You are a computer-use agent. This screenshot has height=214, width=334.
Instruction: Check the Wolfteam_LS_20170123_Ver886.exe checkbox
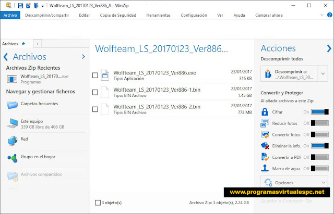tap(95, 75)
